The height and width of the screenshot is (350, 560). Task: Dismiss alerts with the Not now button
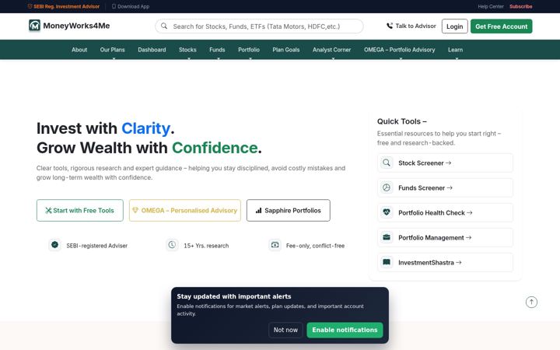[285, 330]
